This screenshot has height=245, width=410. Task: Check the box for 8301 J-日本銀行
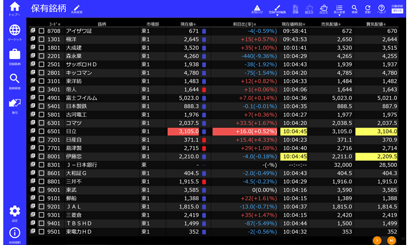42,165
